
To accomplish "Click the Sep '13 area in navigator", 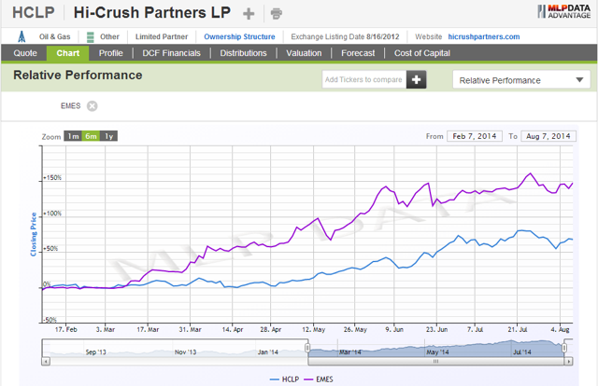I will click(x=95, y=352).
